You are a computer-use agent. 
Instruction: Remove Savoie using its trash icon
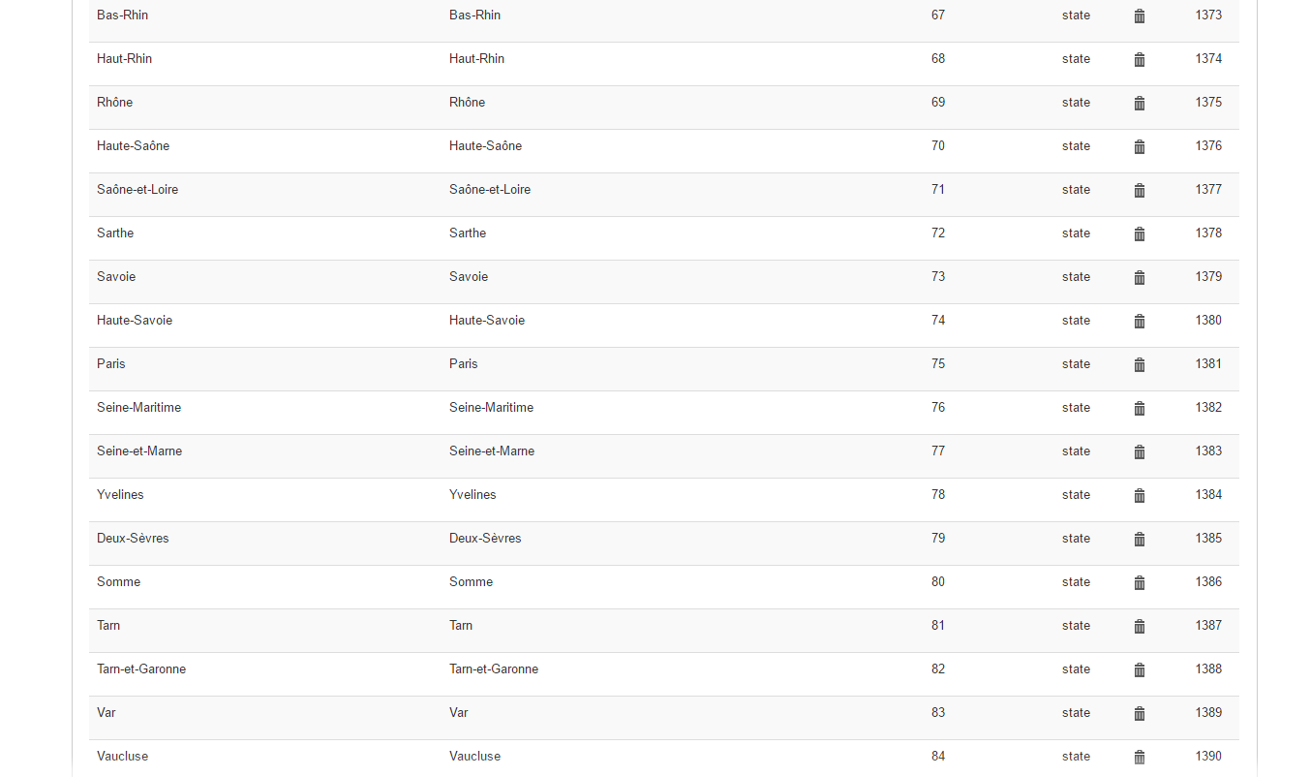point(1140,278)
